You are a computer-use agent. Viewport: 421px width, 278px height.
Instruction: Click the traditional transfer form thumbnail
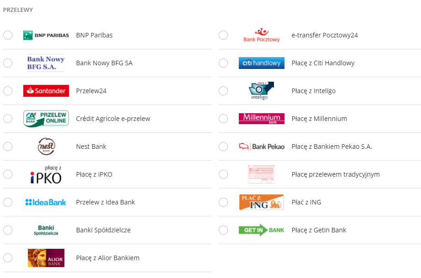(262, 174)
